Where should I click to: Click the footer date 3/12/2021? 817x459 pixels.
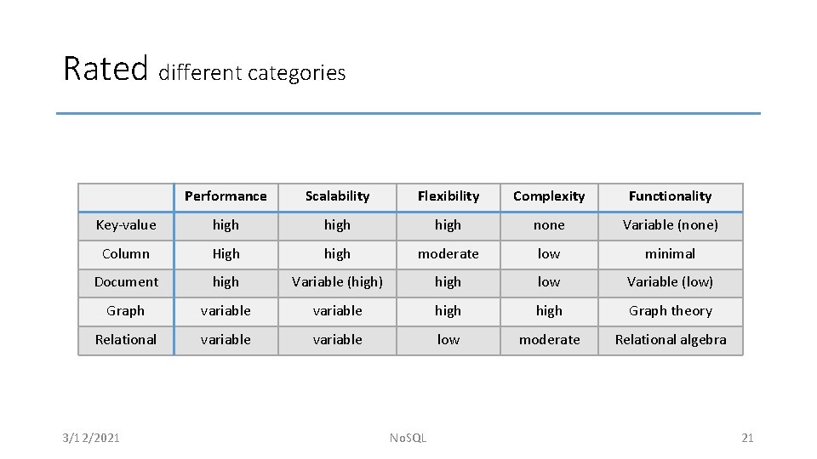tap(91, 438)
